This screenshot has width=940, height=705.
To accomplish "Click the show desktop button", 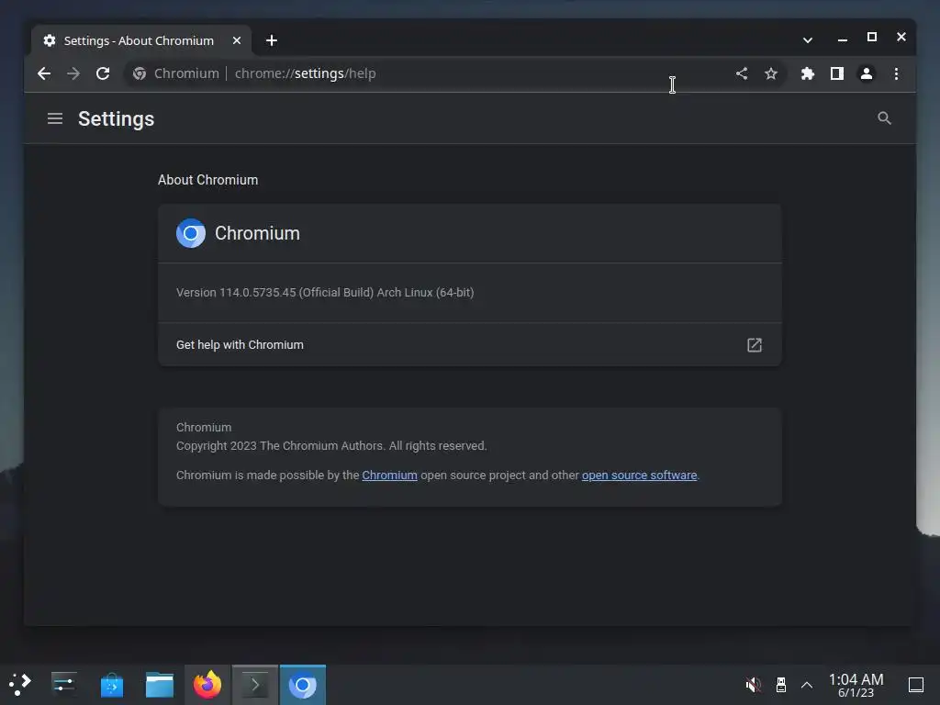I will click(916, 684).
